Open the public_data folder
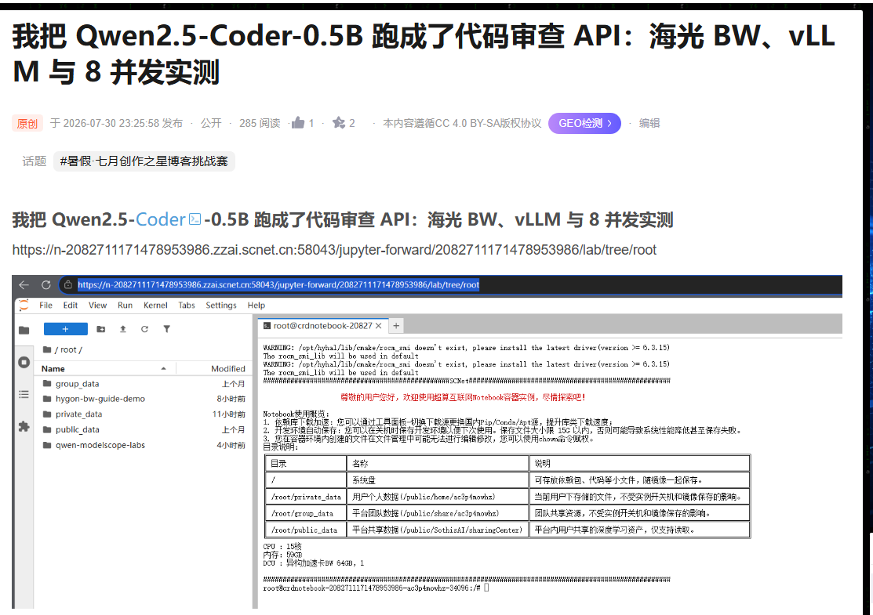The height and width of the screenshot is (615, 873). coord(144,430)
